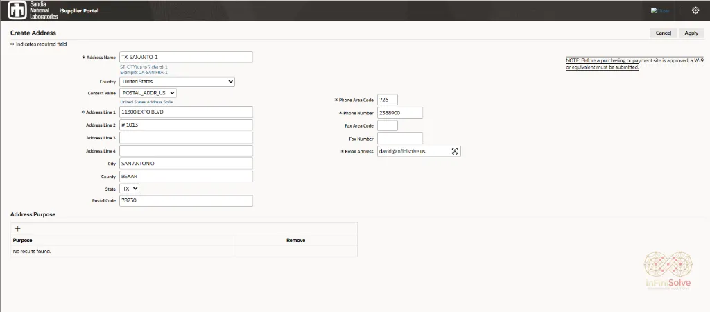Focus the empty Fax Number field
The width and height of the screenshot is (710, 312).
400,139
